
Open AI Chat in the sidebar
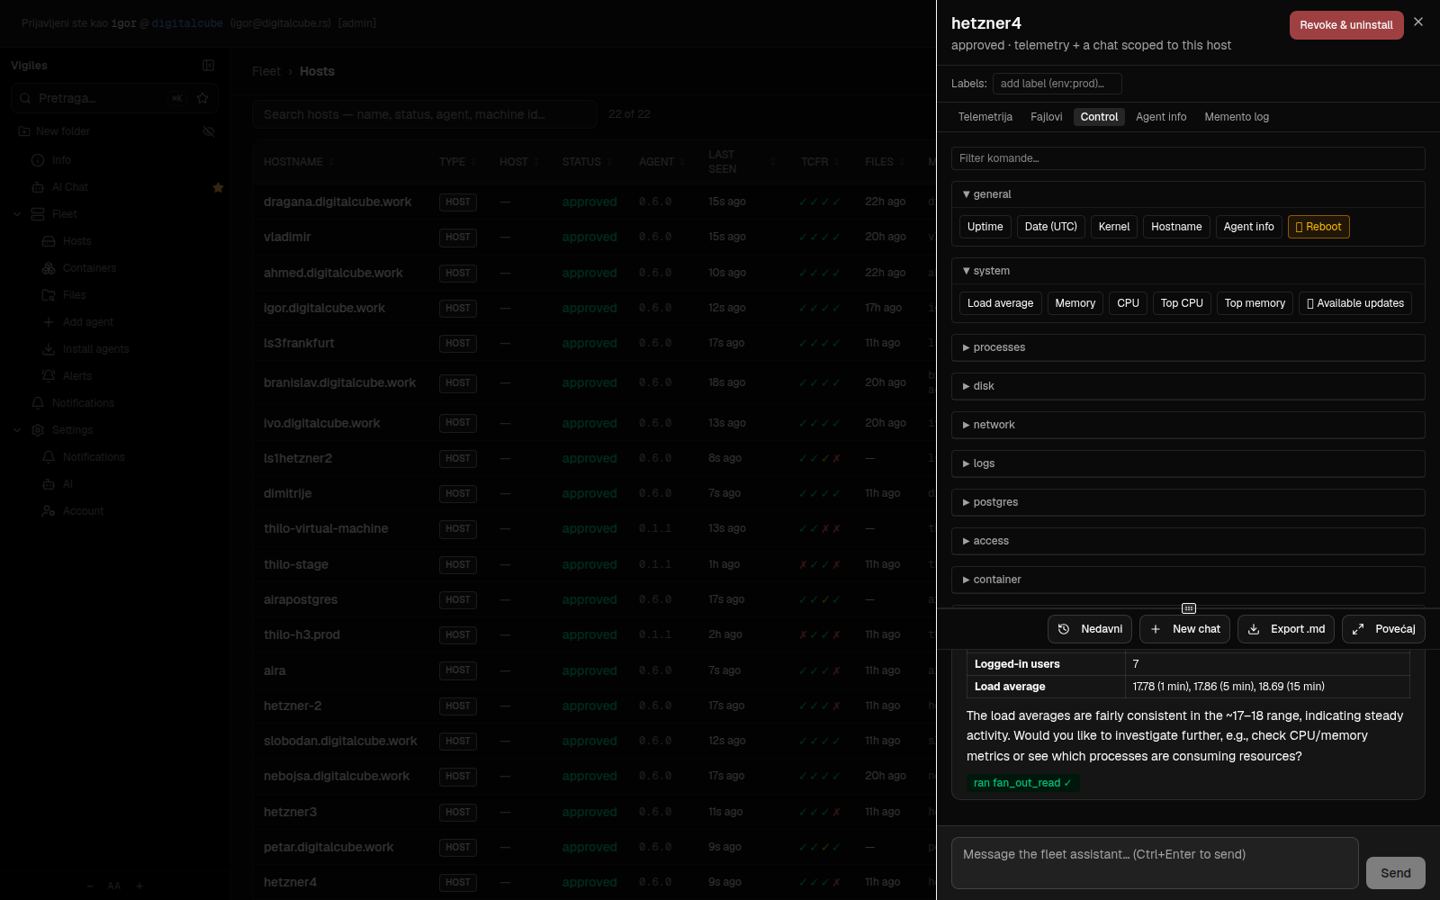(x=70, y=187)
